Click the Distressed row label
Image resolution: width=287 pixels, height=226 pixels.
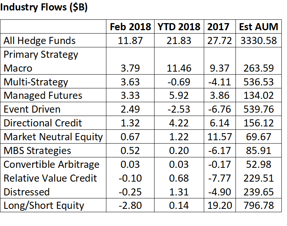point(26,192)
